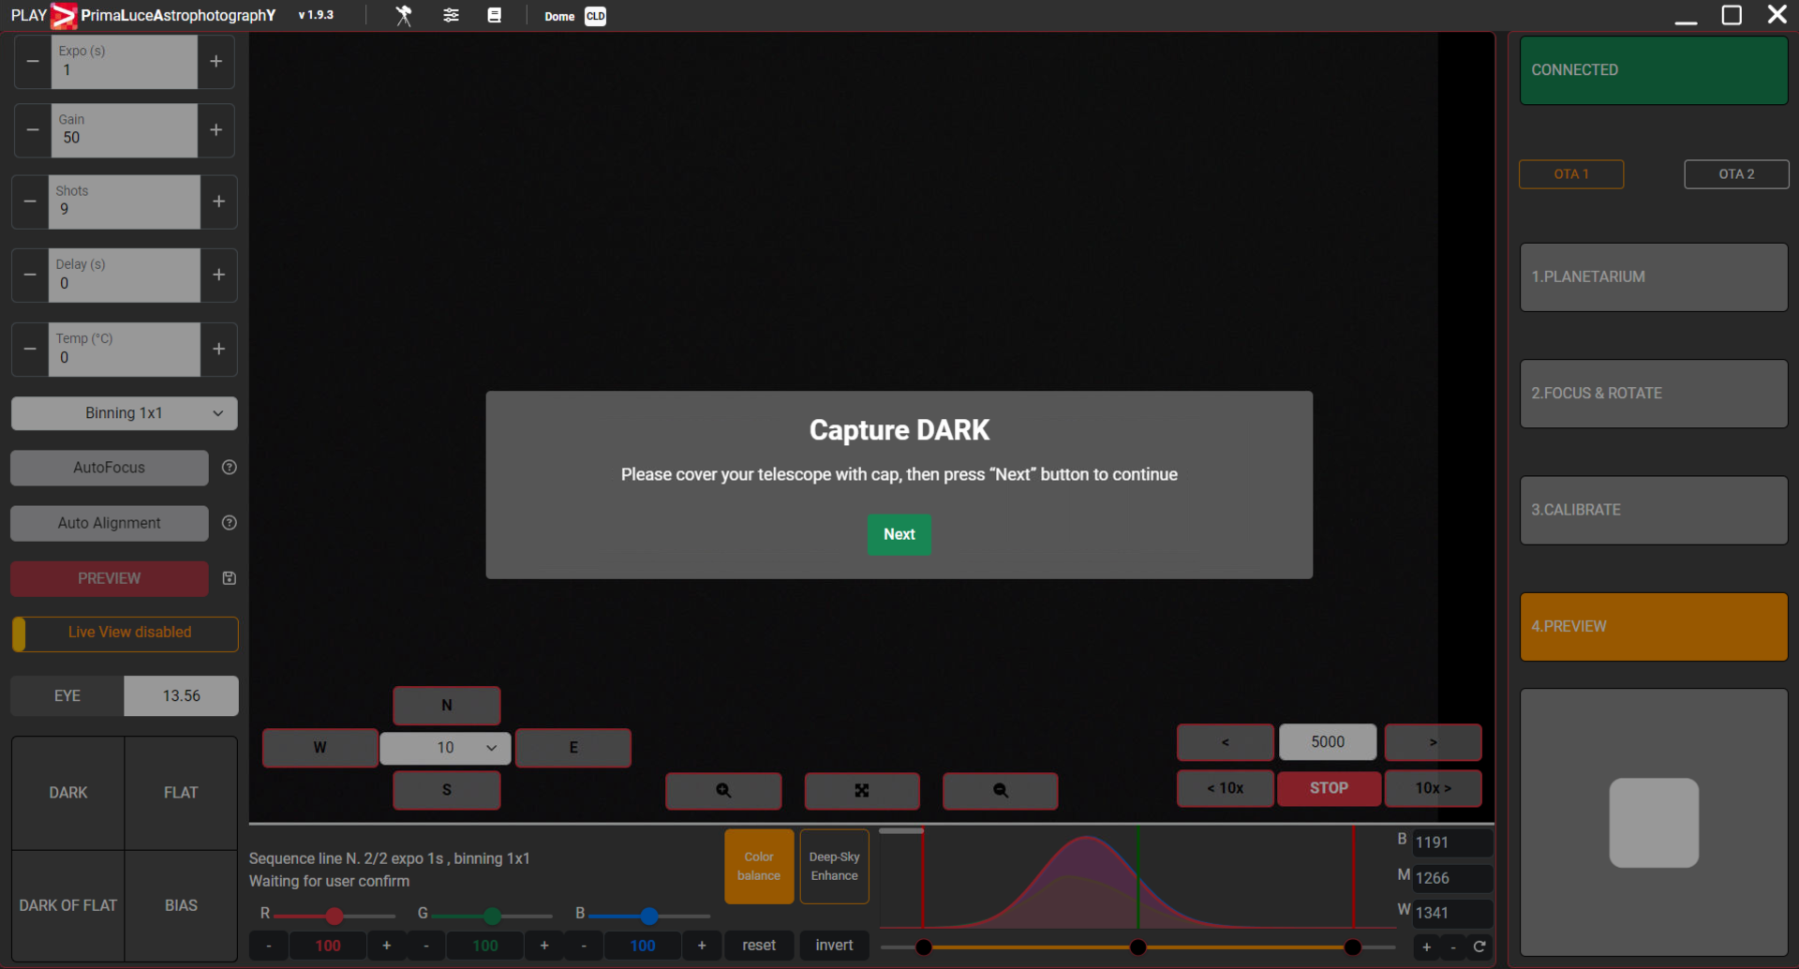Click the zoom in magnifier icon
This screenshot has width=1799, height=969.
tap(723, 791)
